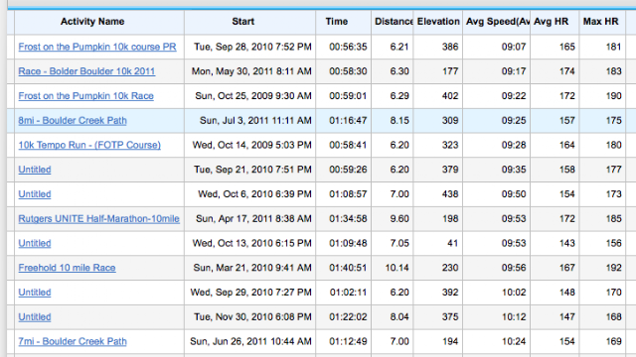Select average speed value 09:25

pos(514,121)
